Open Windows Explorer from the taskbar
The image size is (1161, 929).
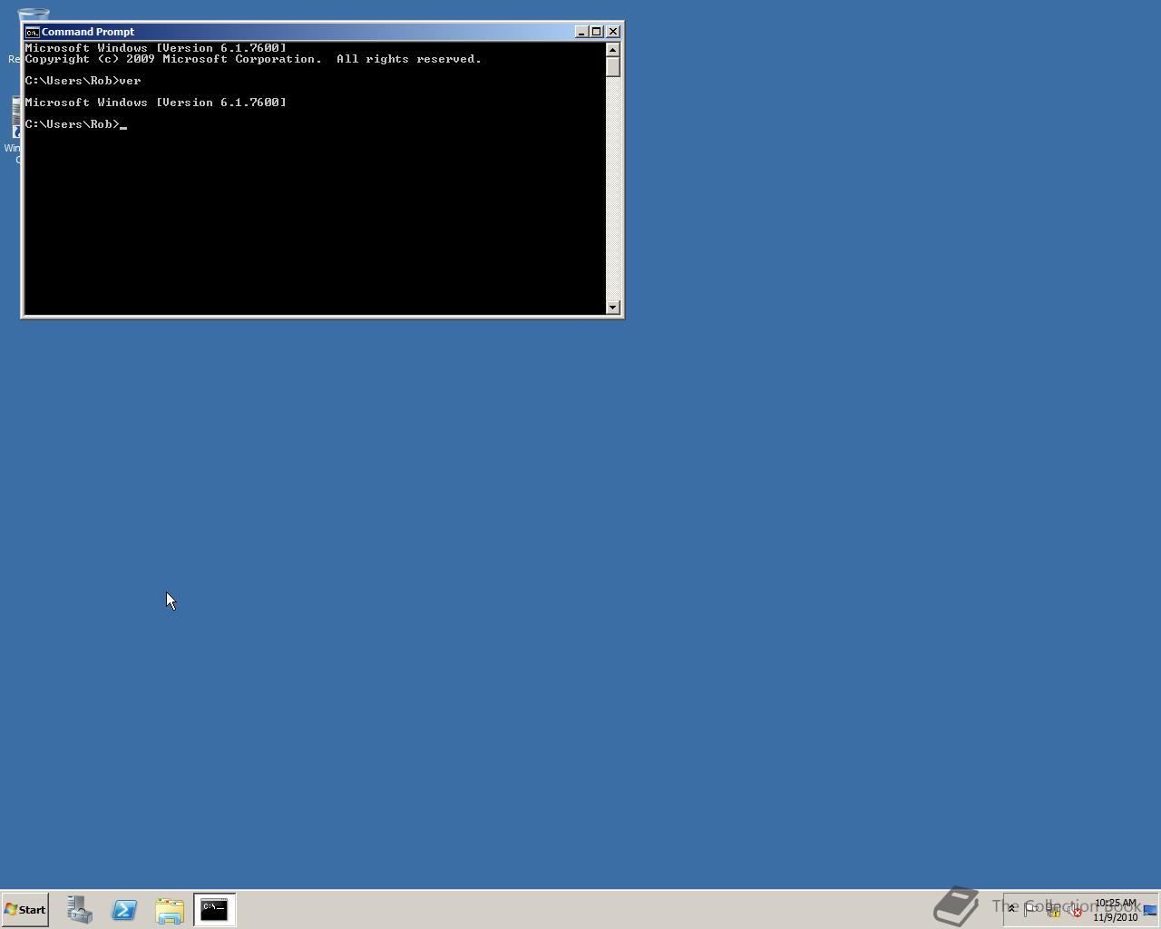(x=170, y=909)
